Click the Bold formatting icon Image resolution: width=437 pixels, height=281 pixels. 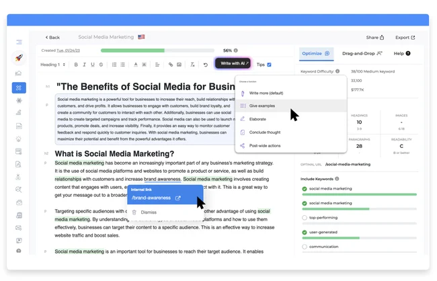pos(76,65)
